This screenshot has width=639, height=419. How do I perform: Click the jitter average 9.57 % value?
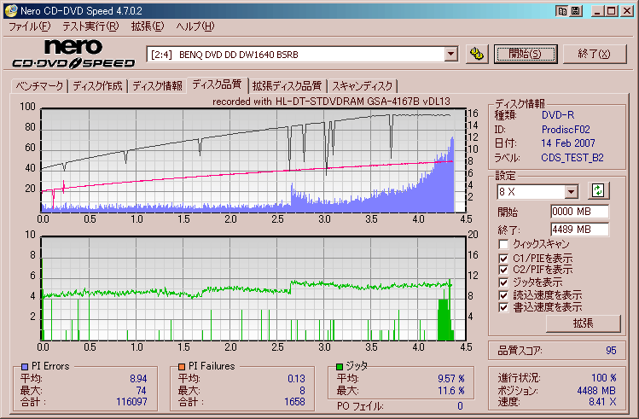pos(451,379)
